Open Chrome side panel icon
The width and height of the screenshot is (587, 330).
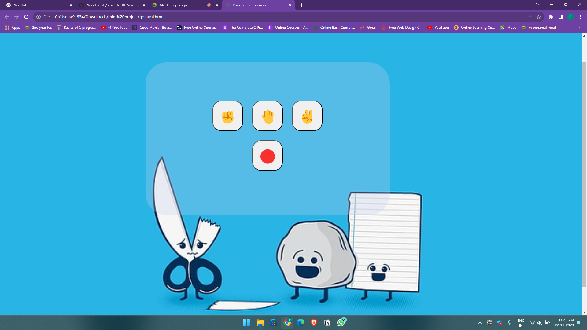[x=561, y=17]
